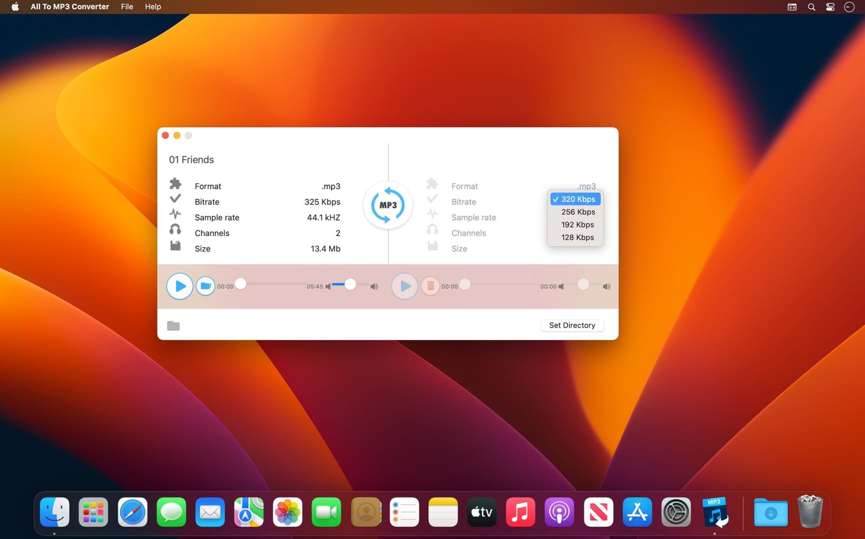Choose 128 Kbps from bitrate dropdown
The width and height of the screenshot is (865, 539).
click(x=577, y=237)
